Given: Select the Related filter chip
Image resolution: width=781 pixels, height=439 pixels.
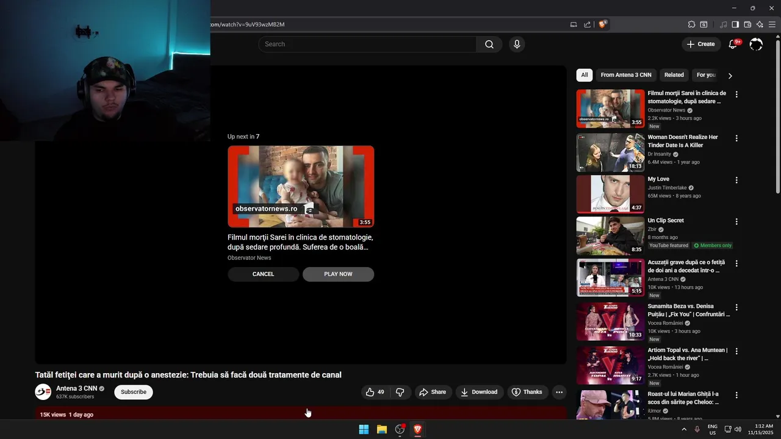Looking at the screenshot, I should [x=674, y=75].
